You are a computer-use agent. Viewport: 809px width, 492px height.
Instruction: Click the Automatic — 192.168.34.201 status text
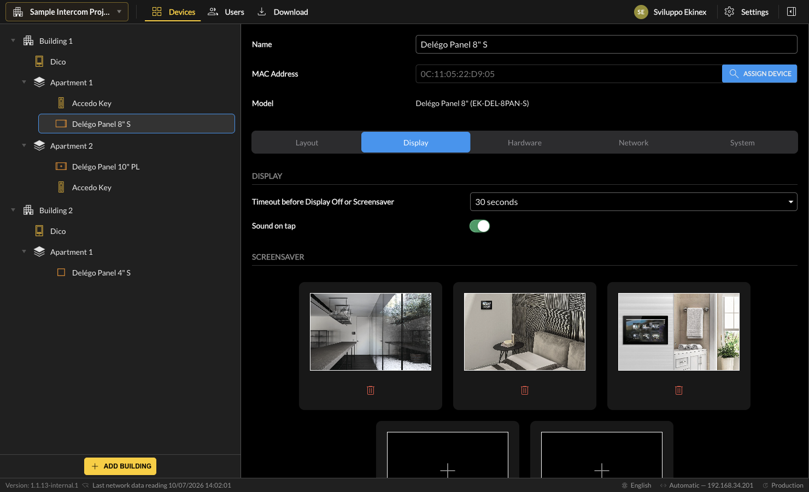[711, 485]
